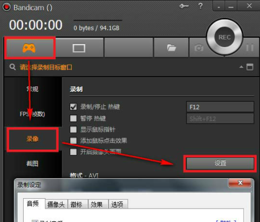The height and width of the screenshot is (222, 260).
Task: Open help with the question mark icon
Action: click(200, 6)
